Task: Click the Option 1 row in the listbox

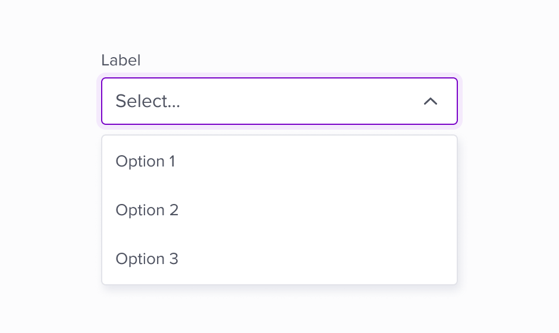Action: point(279,161)
